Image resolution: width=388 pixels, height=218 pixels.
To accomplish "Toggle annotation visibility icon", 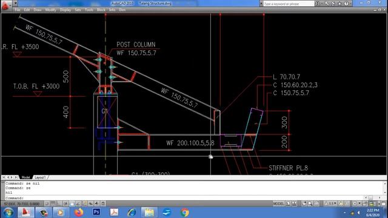I will click(341, 203).
